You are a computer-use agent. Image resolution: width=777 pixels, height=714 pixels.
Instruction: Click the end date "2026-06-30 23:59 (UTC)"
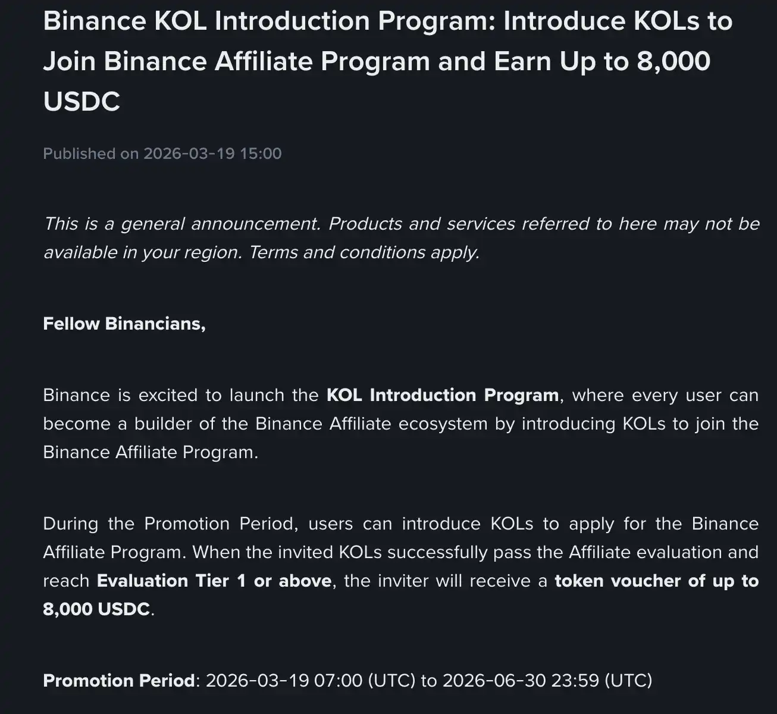coord(547,680)
